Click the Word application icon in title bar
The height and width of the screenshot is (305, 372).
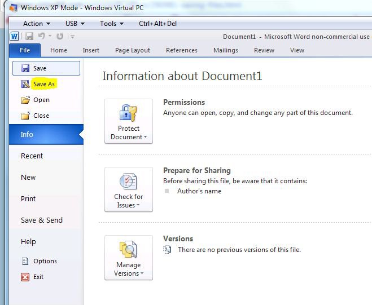(x=14, y=37)
